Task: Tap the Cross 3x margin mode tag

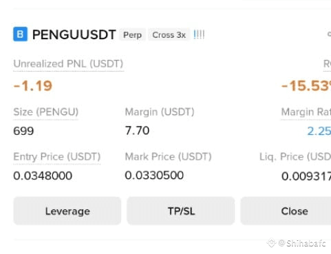Action: pyautogui.click(x=169, y=35)
